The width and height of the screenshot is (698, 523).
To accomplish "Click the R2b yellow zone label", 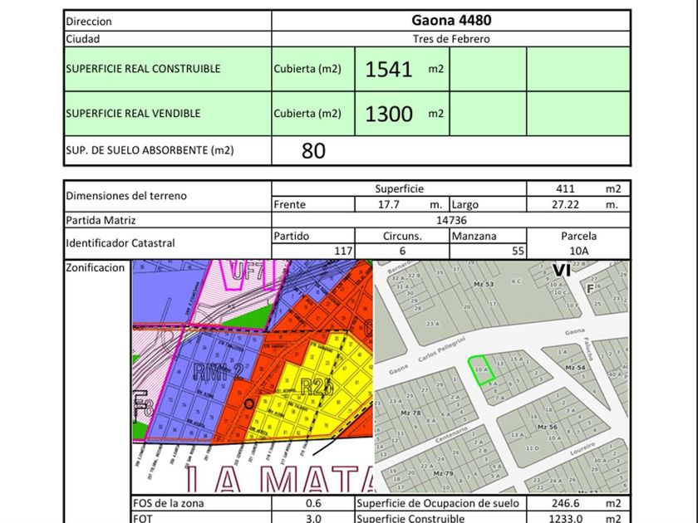I will [x=317, y=388].
